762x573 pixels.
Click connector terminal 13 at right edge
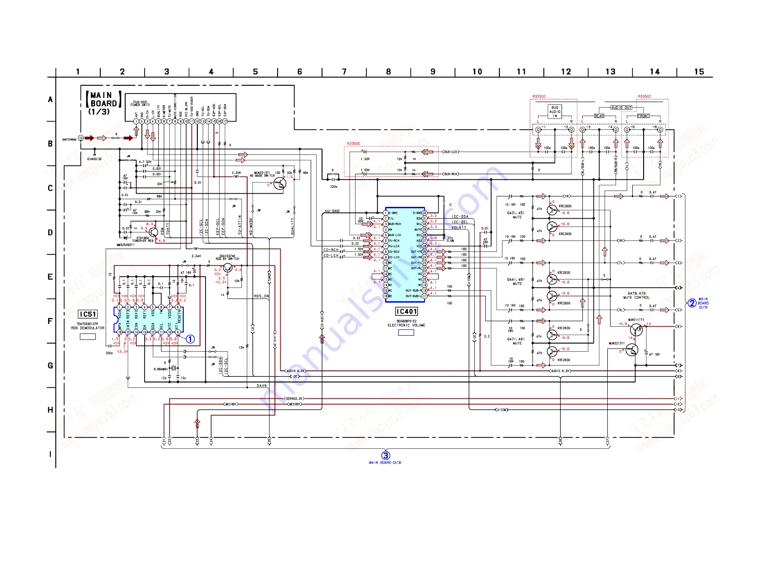click(x=679, y=410)
